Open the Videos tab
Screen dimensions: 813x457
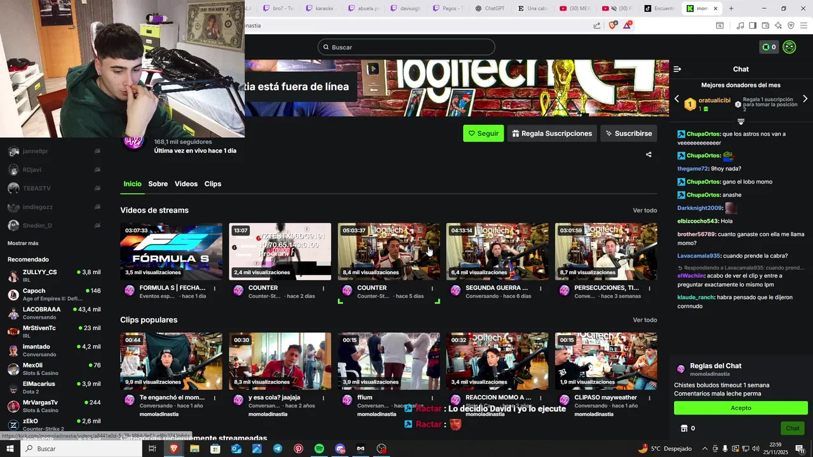pyautogui.click(x=186, y=184)
